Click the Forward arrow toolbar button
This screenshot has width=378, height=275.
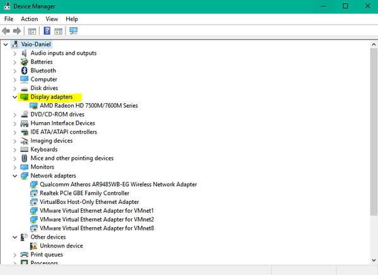coord(18,31)
